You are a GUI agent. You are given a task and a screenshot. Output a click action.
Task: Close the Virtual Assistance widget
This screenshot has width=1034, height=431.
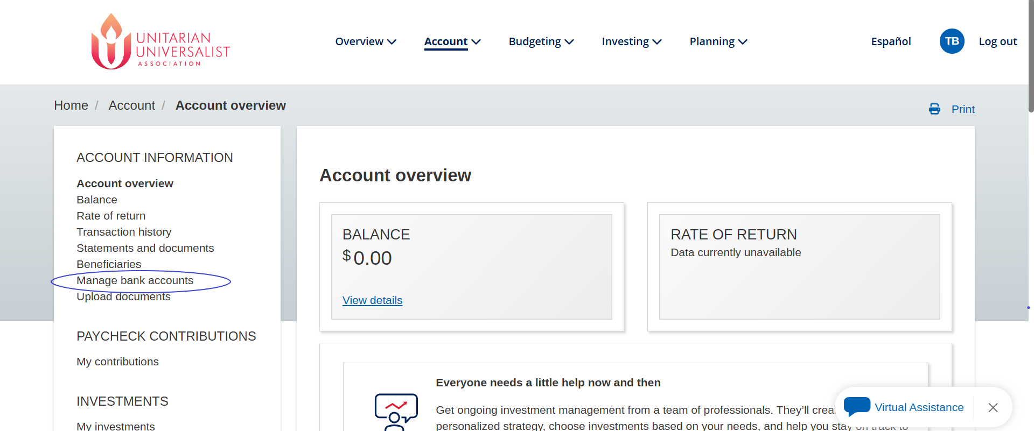click(x=993, y=408)
